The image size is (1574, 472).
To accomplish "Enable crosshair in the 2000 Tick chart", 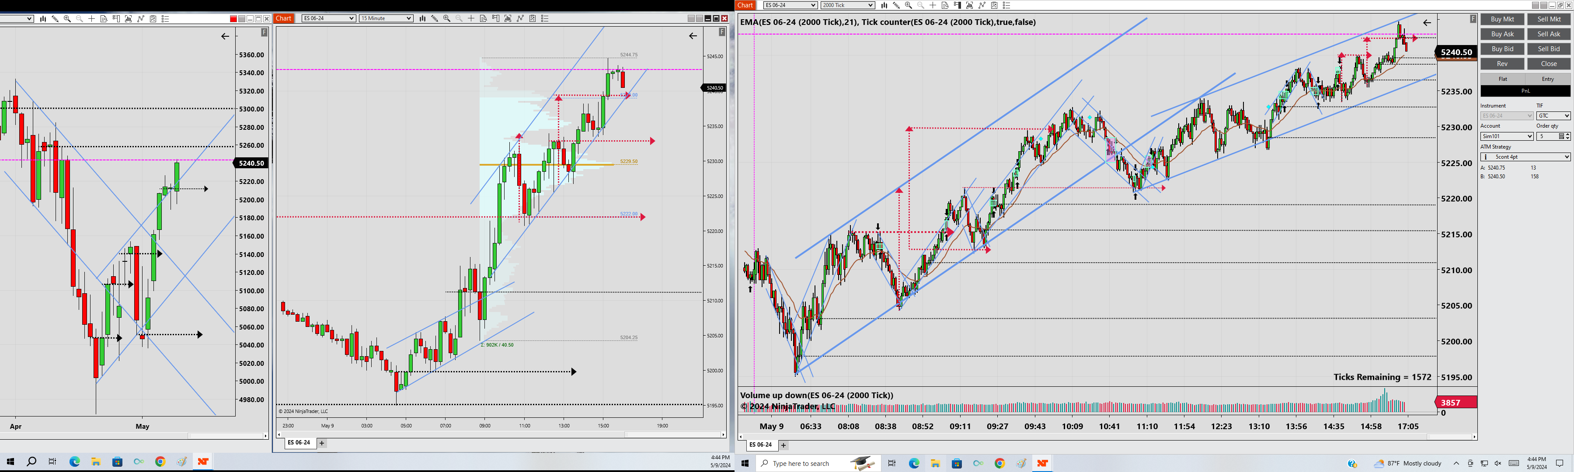I will click(933, 5).
